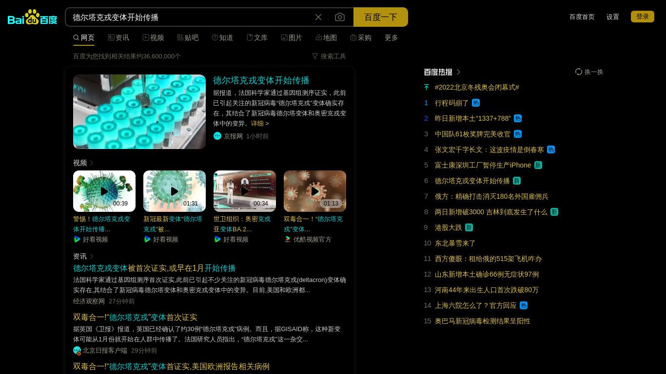Click 好看视频 icon under the 00:34 video
666x374 pixels.
217,239
